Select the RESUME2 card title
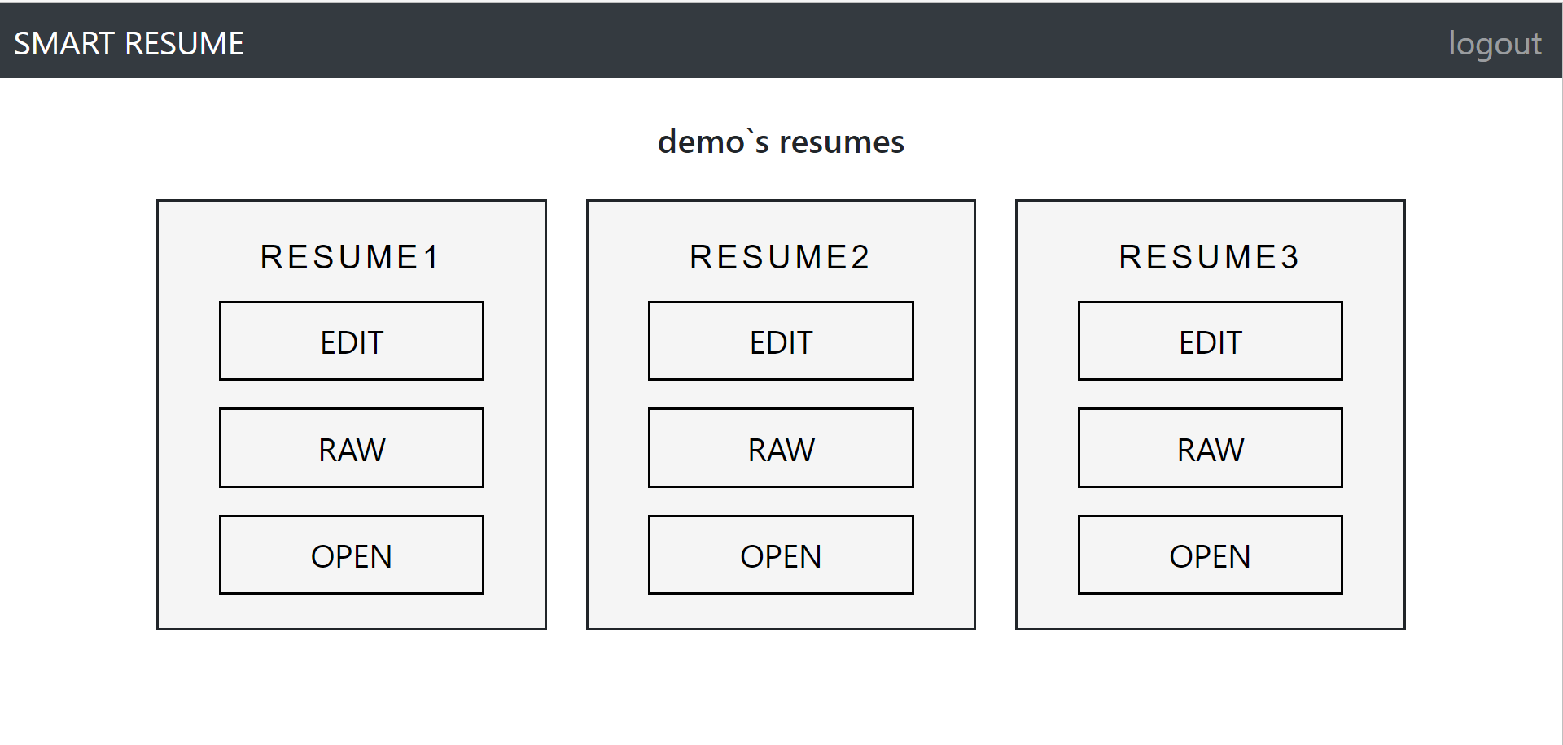This screenshot has width=1563, height=745. coord(781,257)
